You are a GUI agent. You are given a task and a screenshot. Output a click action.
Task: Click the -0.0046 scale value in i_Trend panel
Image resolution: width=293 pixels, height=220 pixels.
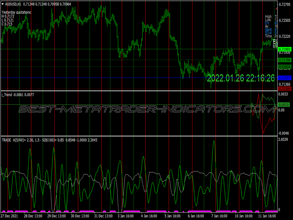pos(284,133)
